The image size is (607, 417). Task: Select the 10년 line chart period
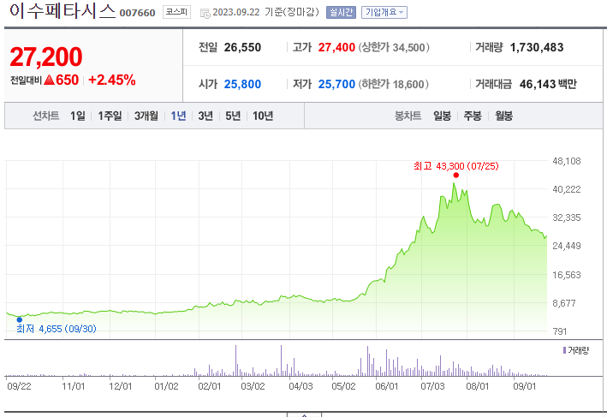263,116
